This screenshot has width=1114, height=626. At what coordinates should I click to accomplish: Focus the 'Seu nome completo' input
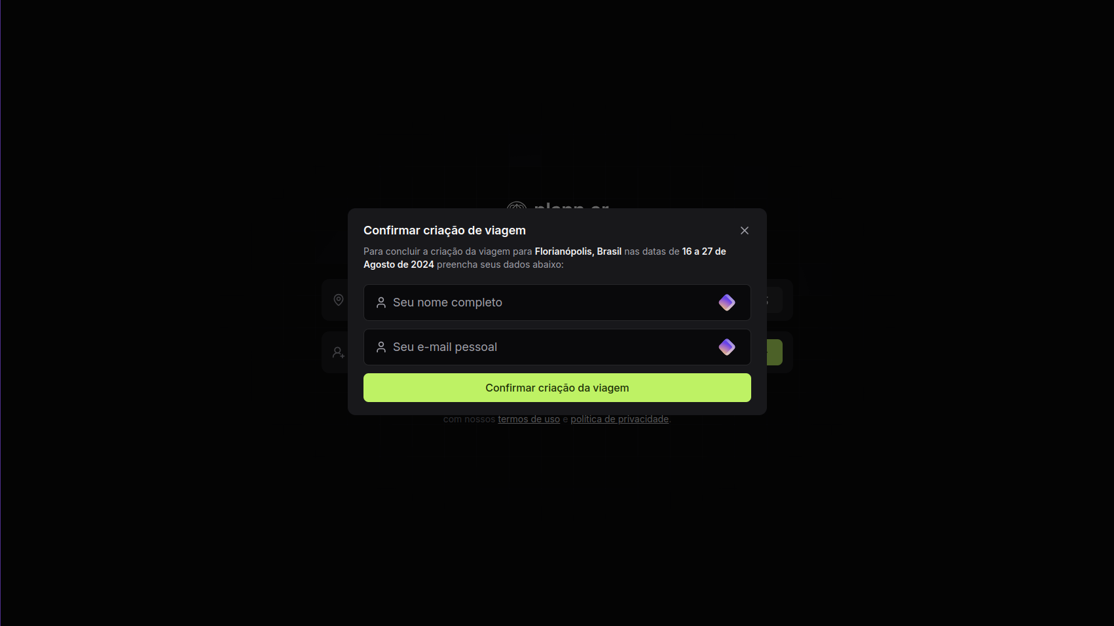pyautogui.click(x=550, y=303)
